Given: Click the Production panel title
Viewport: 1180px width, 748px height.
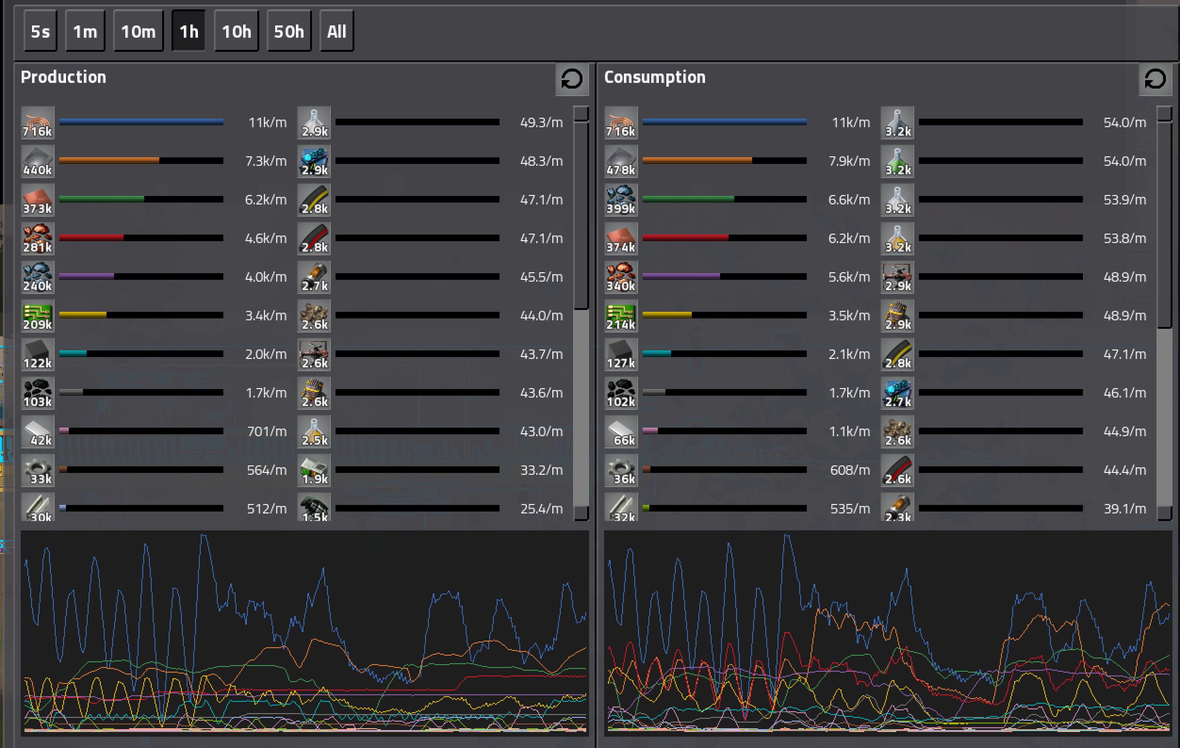Looking at the screenshot, I should click(64, 77).
